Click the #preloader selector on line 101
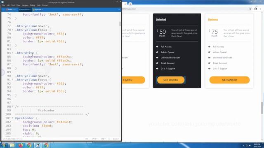The image size is (264, 148). coord(25,118)
